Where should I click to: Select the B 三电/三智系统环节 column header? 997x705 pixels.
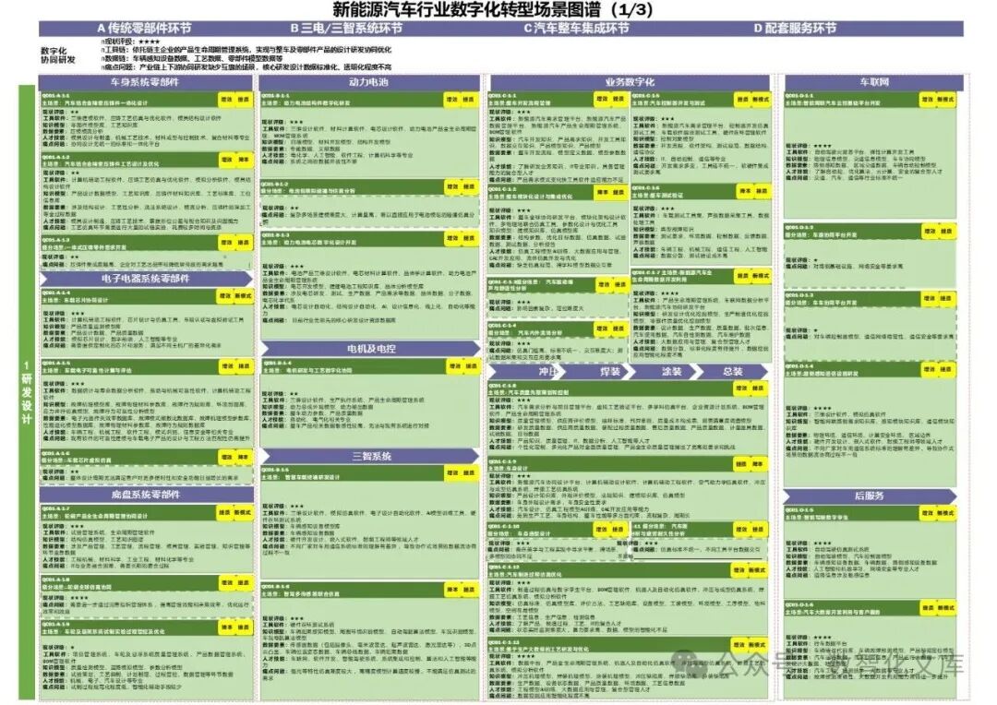pyautogui.click(x=346, y=29)
